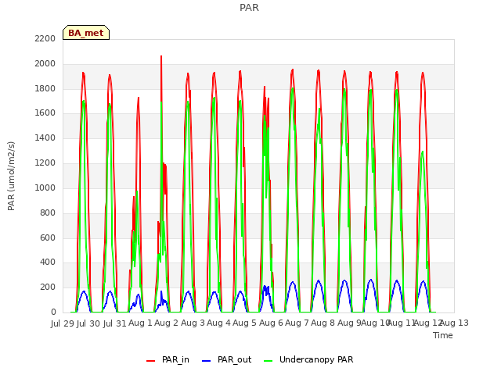Click the 2000 y-axis tick label
501x375 pixels.
tap(45, 64)
